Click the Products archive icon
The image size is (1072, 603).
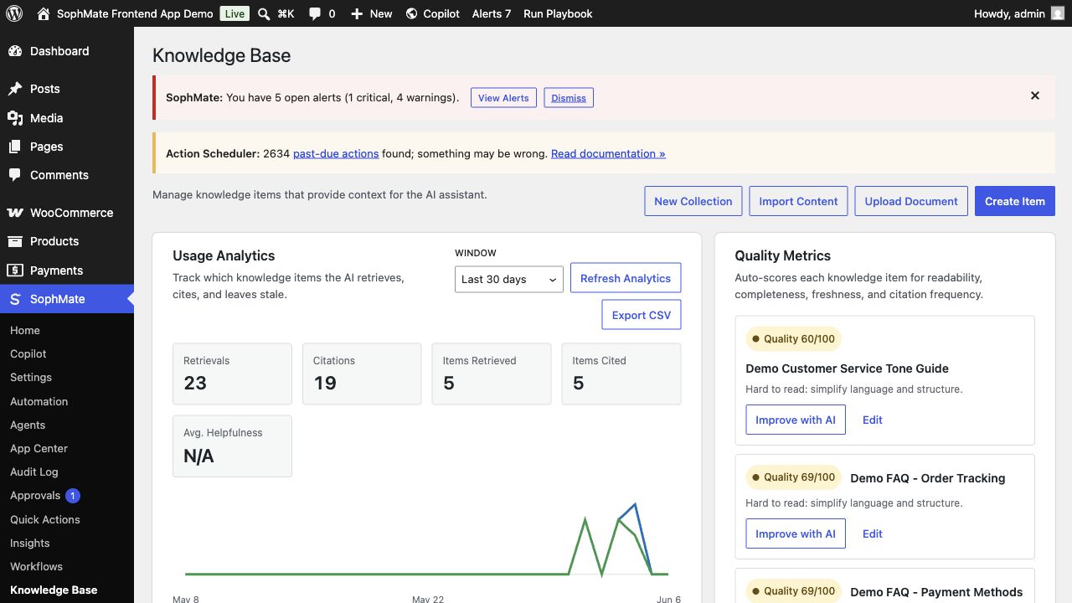click(x=15, y=241)
